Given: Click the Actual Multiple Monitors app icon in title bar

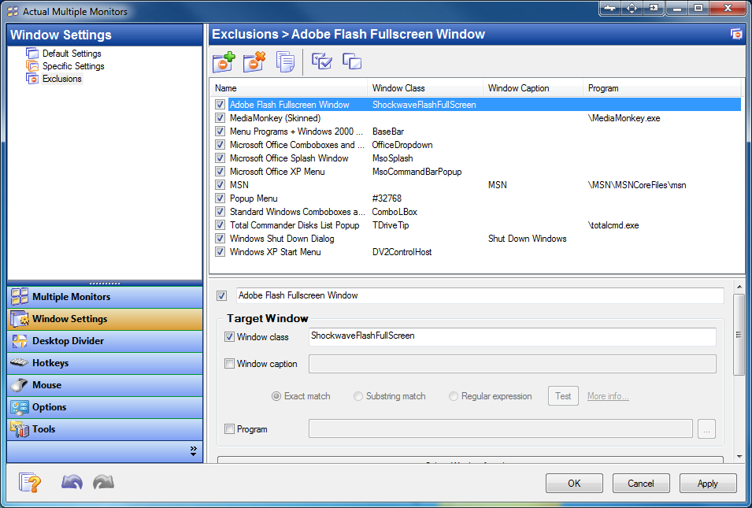Looking at the screenshot, I should 13,11.
